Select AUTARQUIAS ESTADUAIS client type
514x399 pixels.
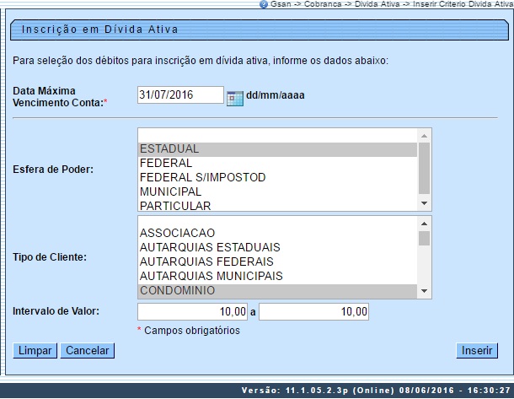(x=277, y=247)
